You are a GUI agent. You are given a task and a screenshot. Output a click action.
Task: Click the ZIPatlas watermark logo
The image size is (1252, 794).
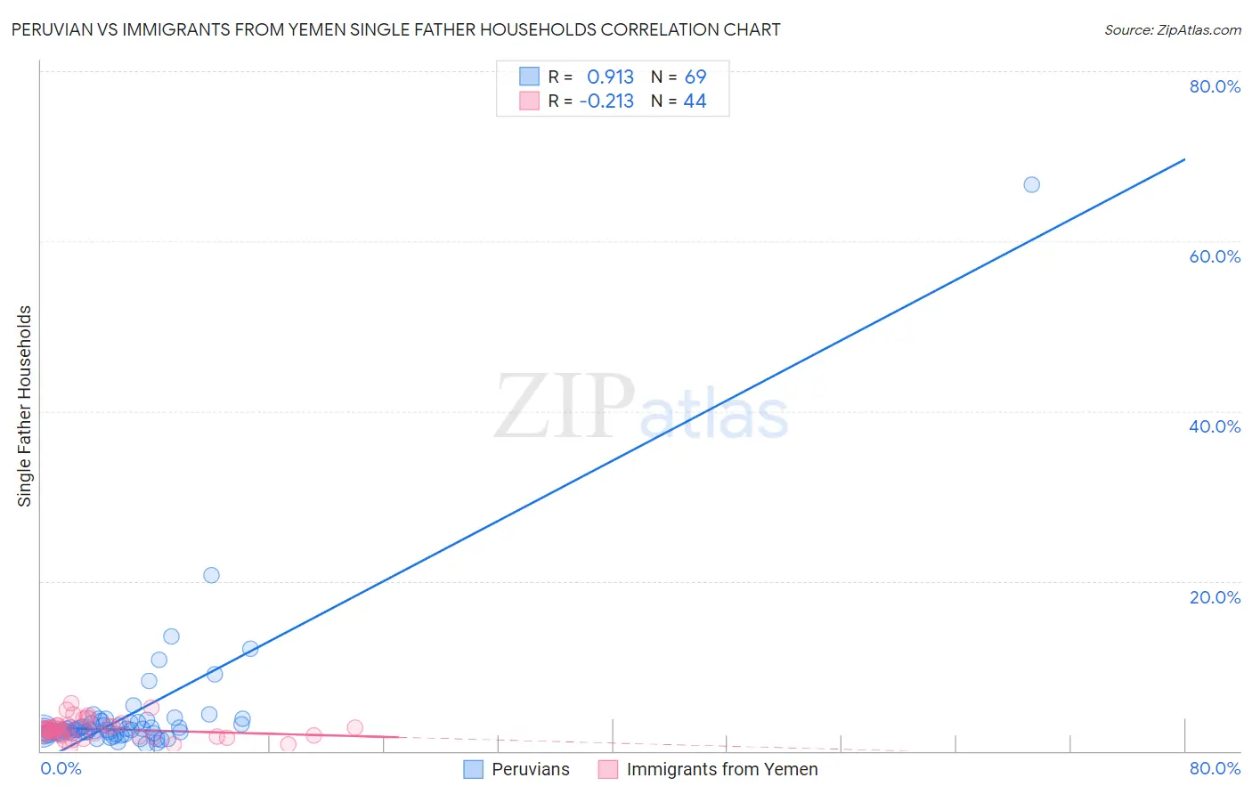641,407
